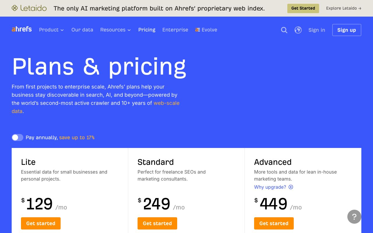Click the Ahrefs logo
Image resolution: width=373 pixels, height=233 pixels.
click(22, 29)
